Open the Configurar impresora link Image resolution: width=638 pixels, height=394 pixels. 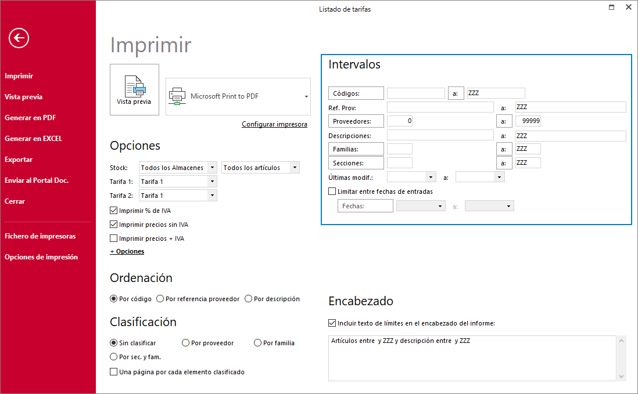click(x=274, y=124)
